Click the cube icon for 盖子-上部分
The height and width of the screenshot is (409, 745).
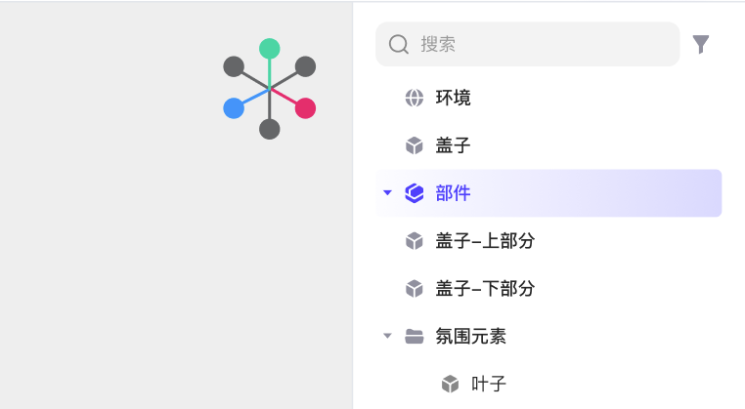pos(415,241)
